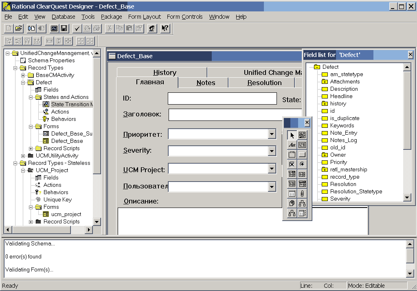Open the Database menu
Screen dimensions: 417x291
click(x=63, y=17)
